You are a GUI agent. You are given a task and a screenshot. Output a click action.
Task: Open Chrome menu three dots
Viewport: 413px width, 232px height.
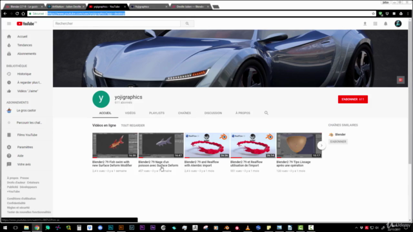coord(408,14)
